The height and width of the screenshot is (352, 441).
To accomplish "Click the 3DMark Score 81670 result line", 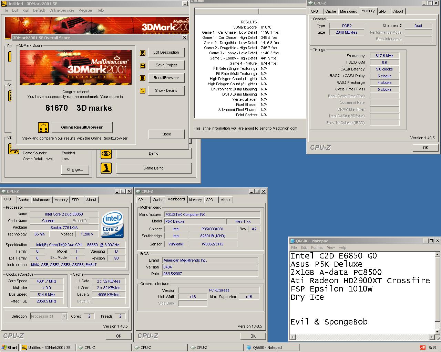I will (252, 27).
